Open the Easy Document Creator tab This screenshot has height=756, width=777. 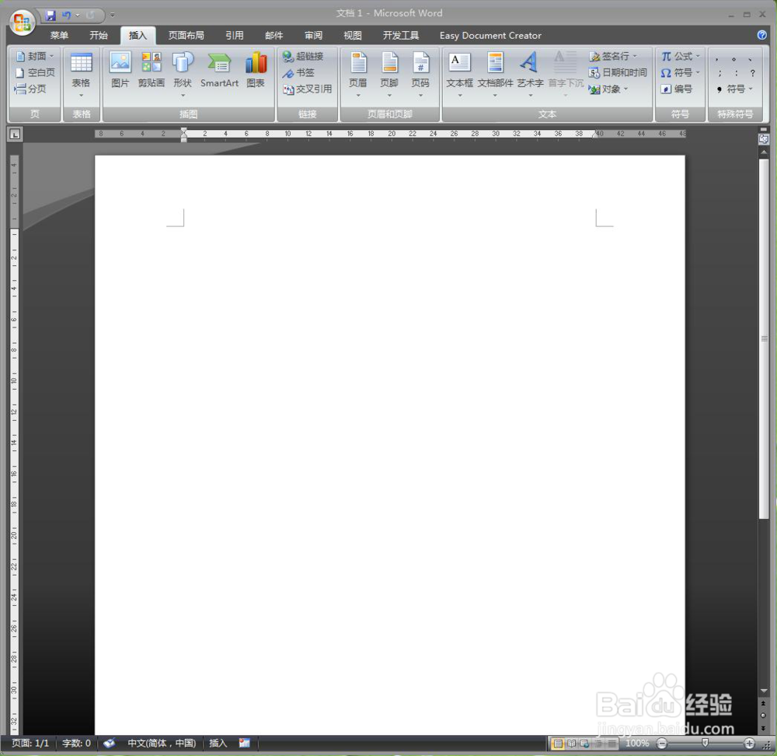pyautogui.click(x=490, y=36)
